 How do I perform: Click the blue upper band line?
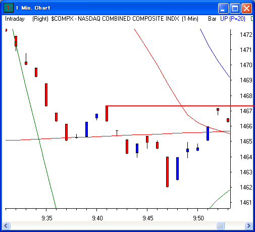point(215,53)
